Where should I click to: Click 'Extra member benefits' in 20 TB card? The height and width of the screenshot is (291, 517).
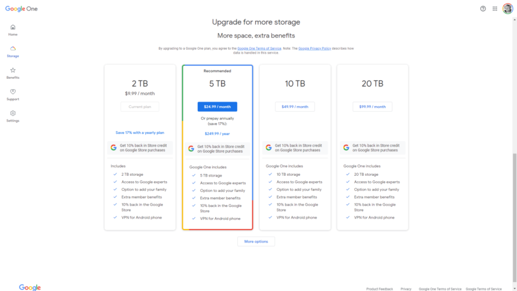[x=374, y=197]
